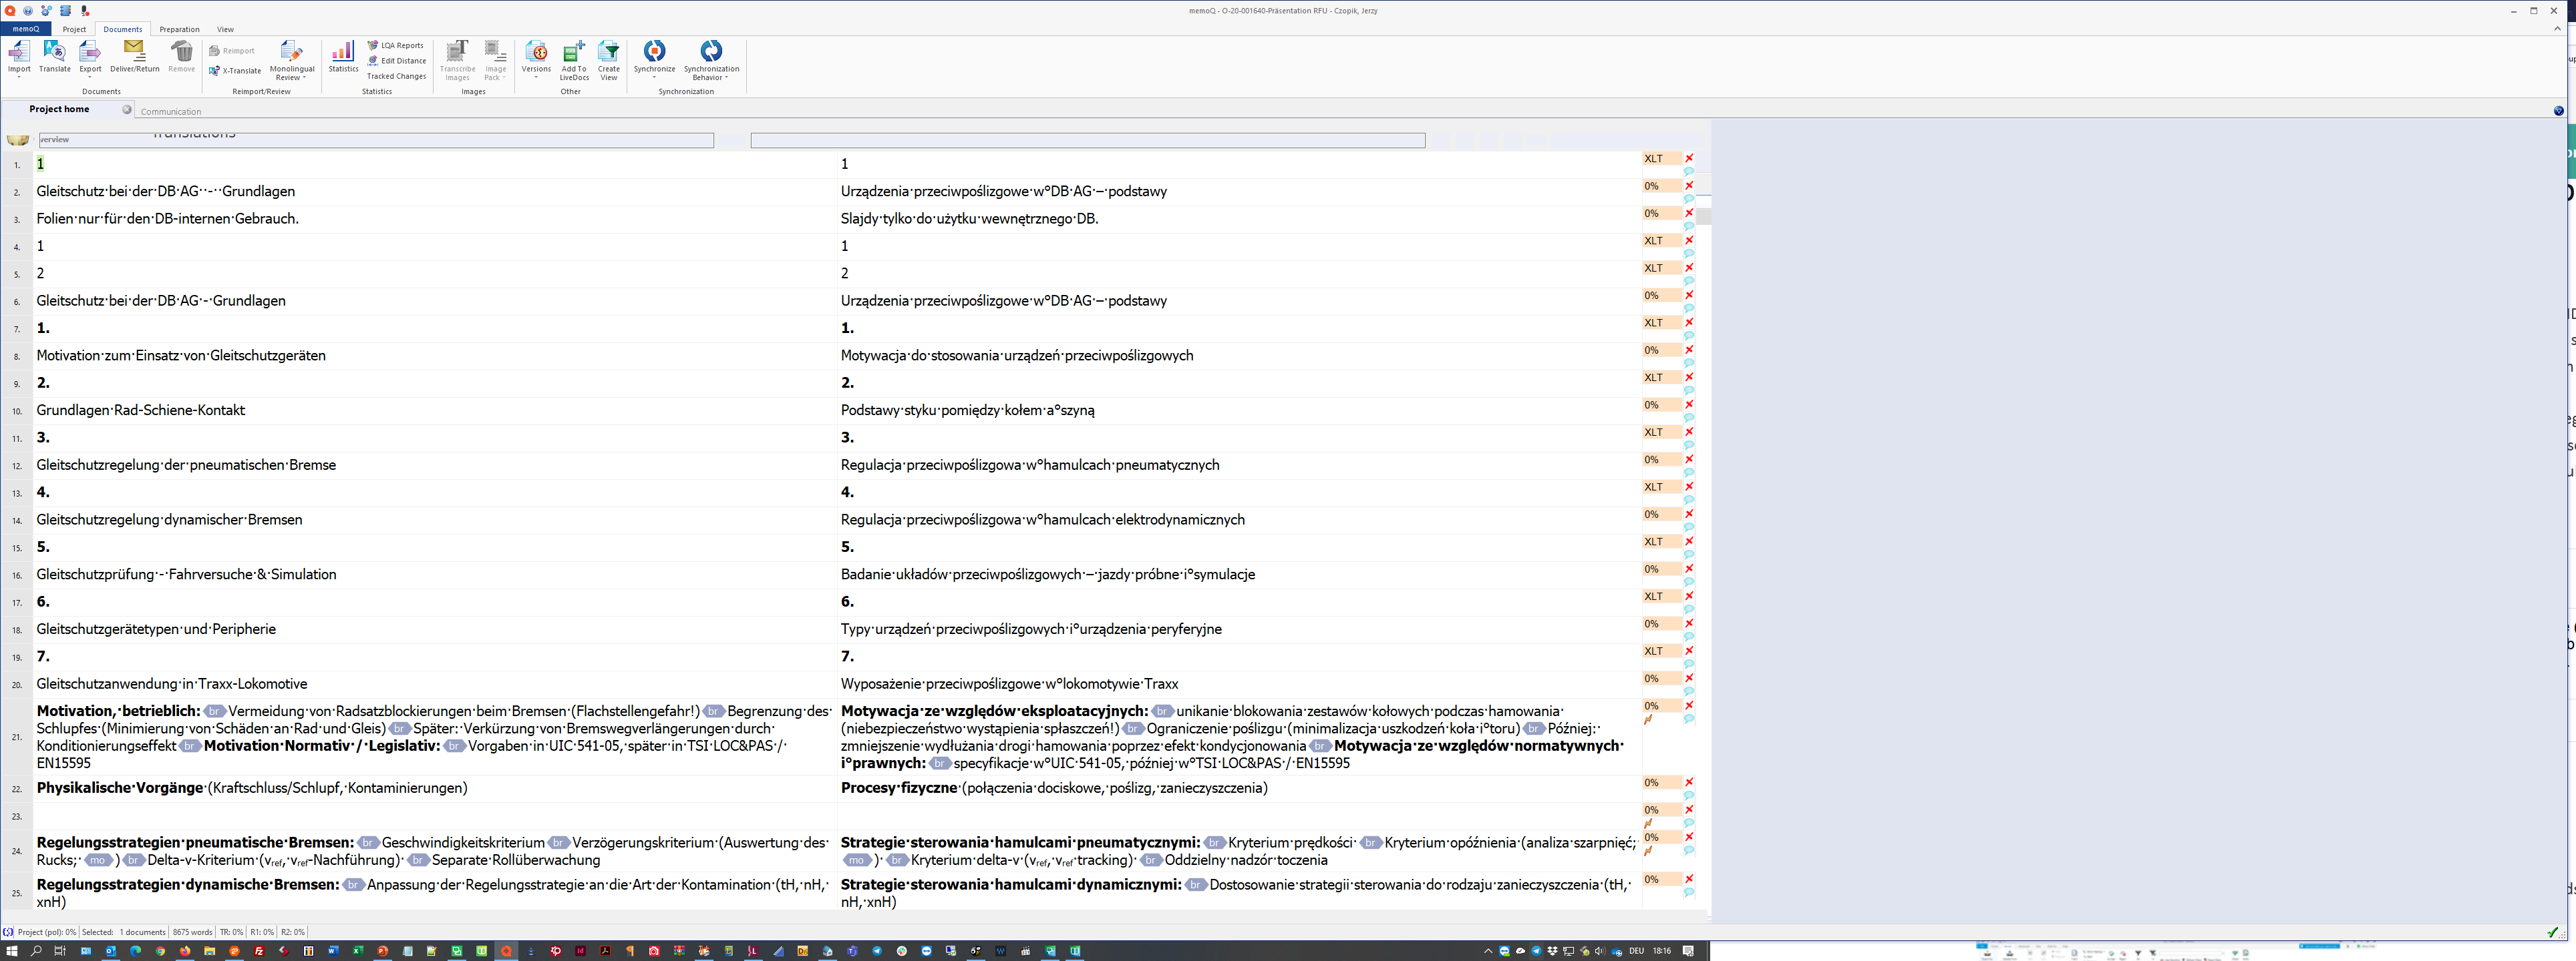Image resolution: width=2576 pixels, height=961 pixels.
Task: Expand the Import dropdown arrow
Action: point(19,77)
